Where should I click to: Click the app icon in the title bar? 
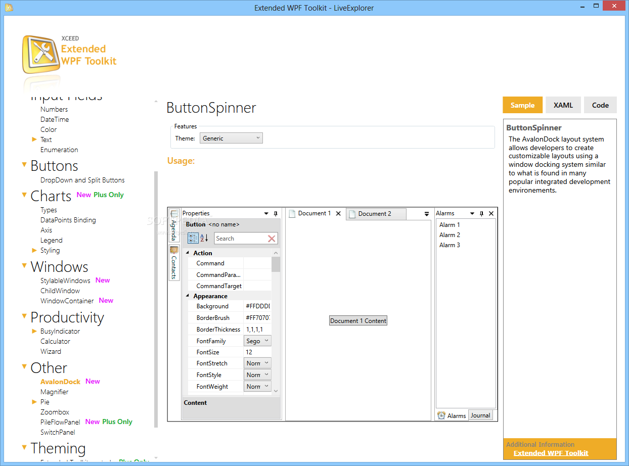pos(9,8)
